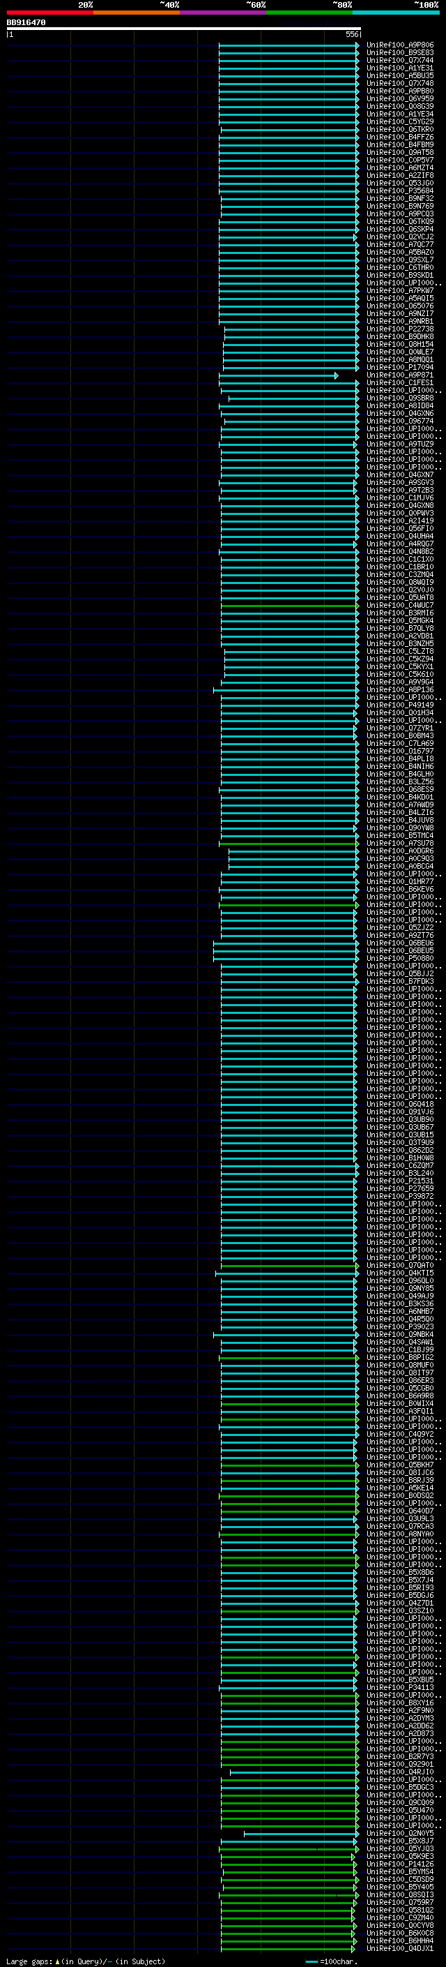
Task: Select entry UniRef100_O65076
Action: pyautogui.click(x=399, y=306)
